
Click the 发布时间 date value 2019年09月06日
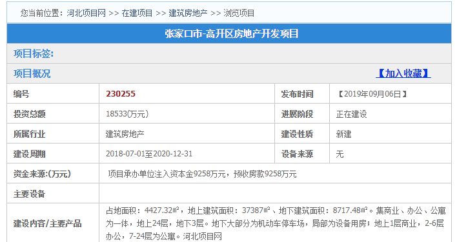372,94
